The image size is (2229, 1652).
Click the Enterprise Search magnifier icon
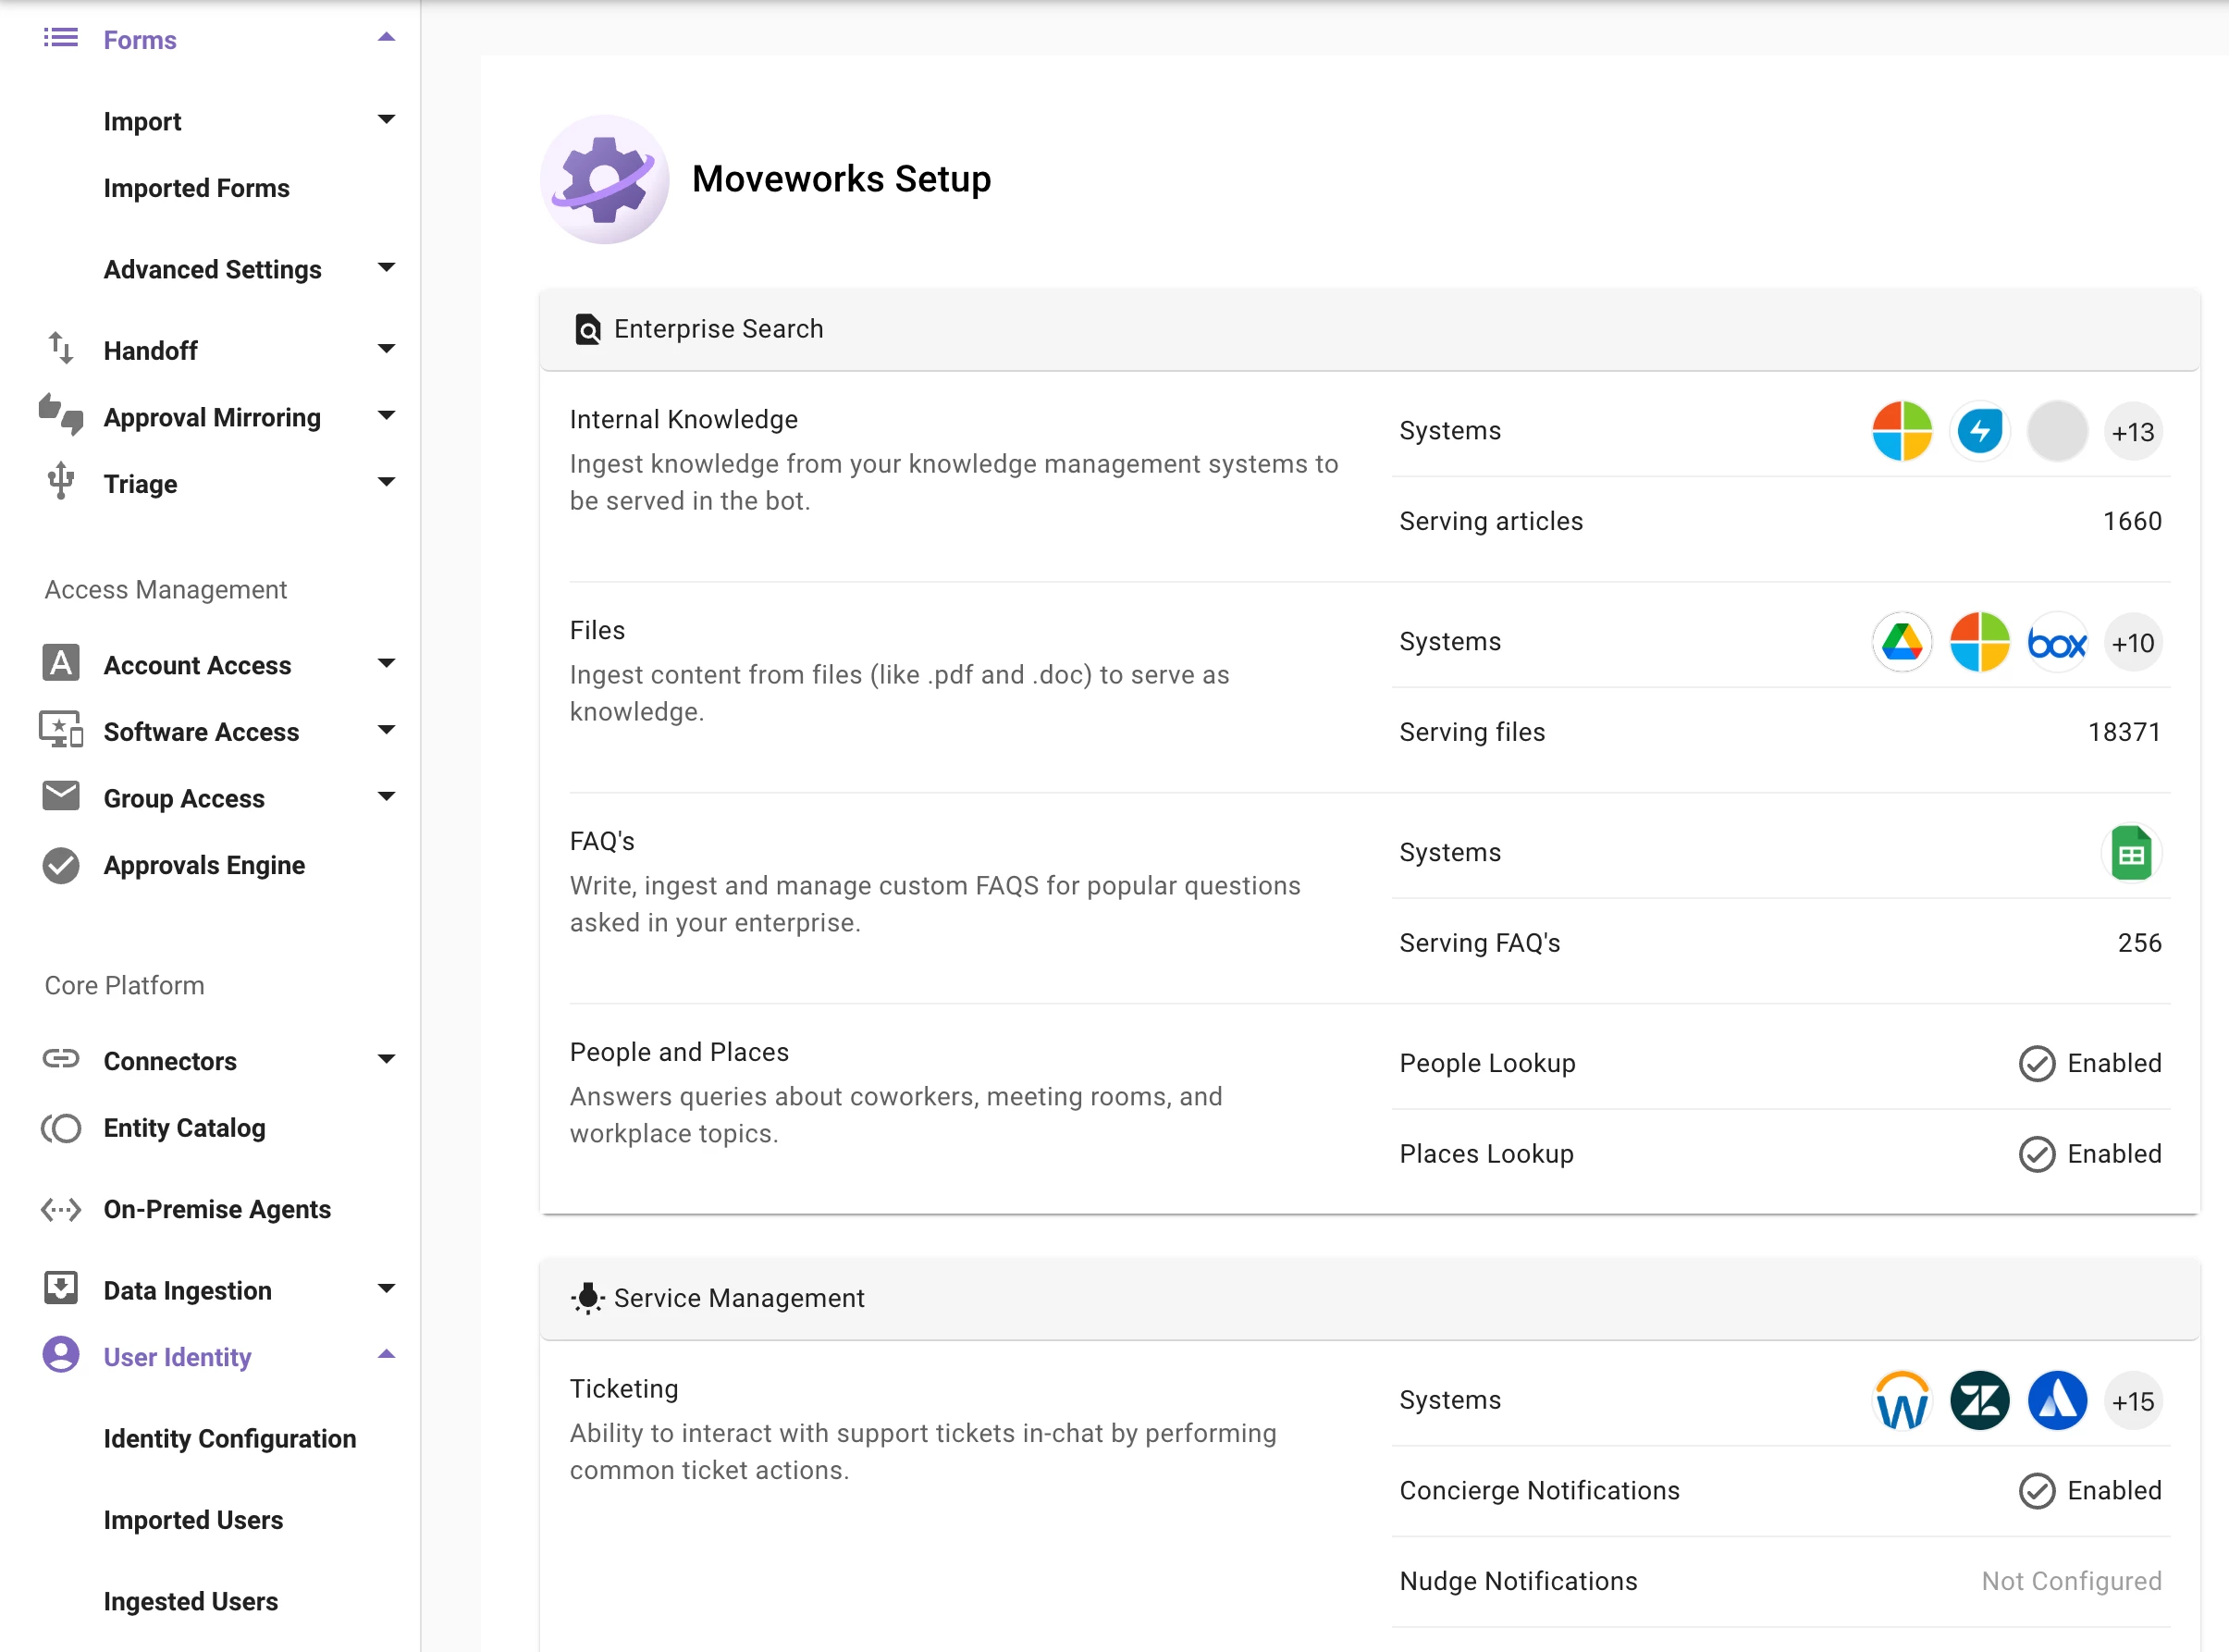point(588,329)
